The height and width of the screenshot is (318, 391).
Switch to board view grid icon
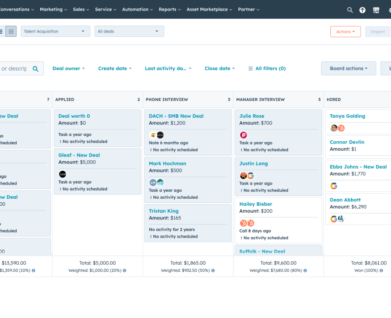(x=11, y=31)
